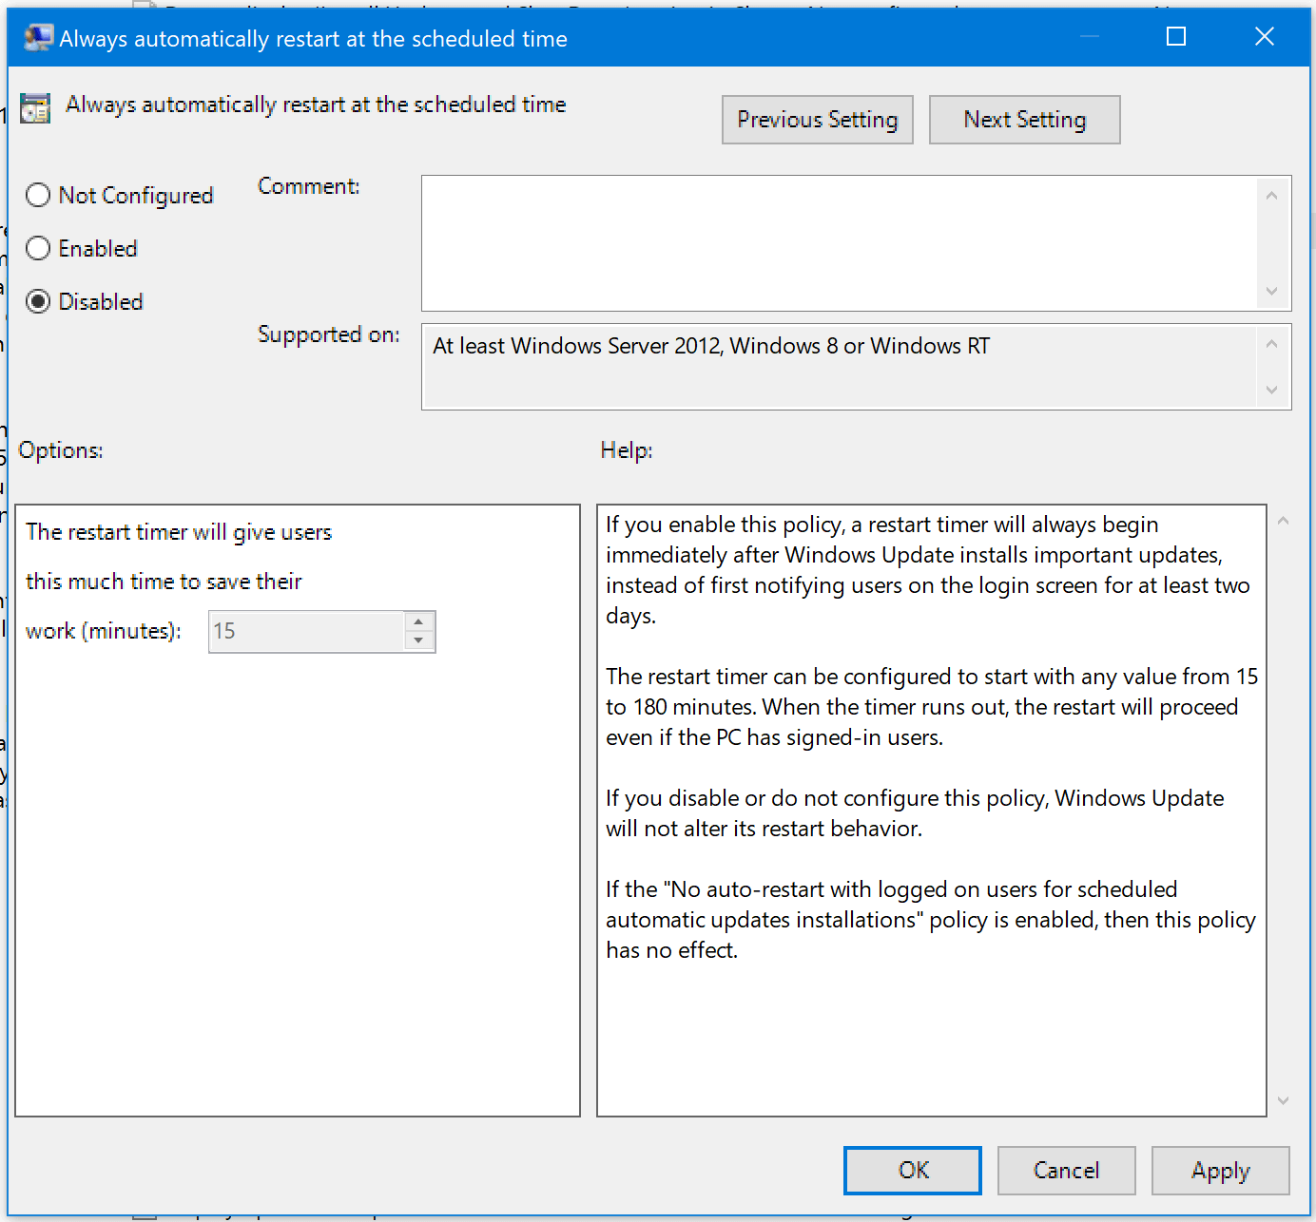Click the Comment box scroll-up arrow
The height and width of the screenshot is (1222, 1316).
(1272, 194)
